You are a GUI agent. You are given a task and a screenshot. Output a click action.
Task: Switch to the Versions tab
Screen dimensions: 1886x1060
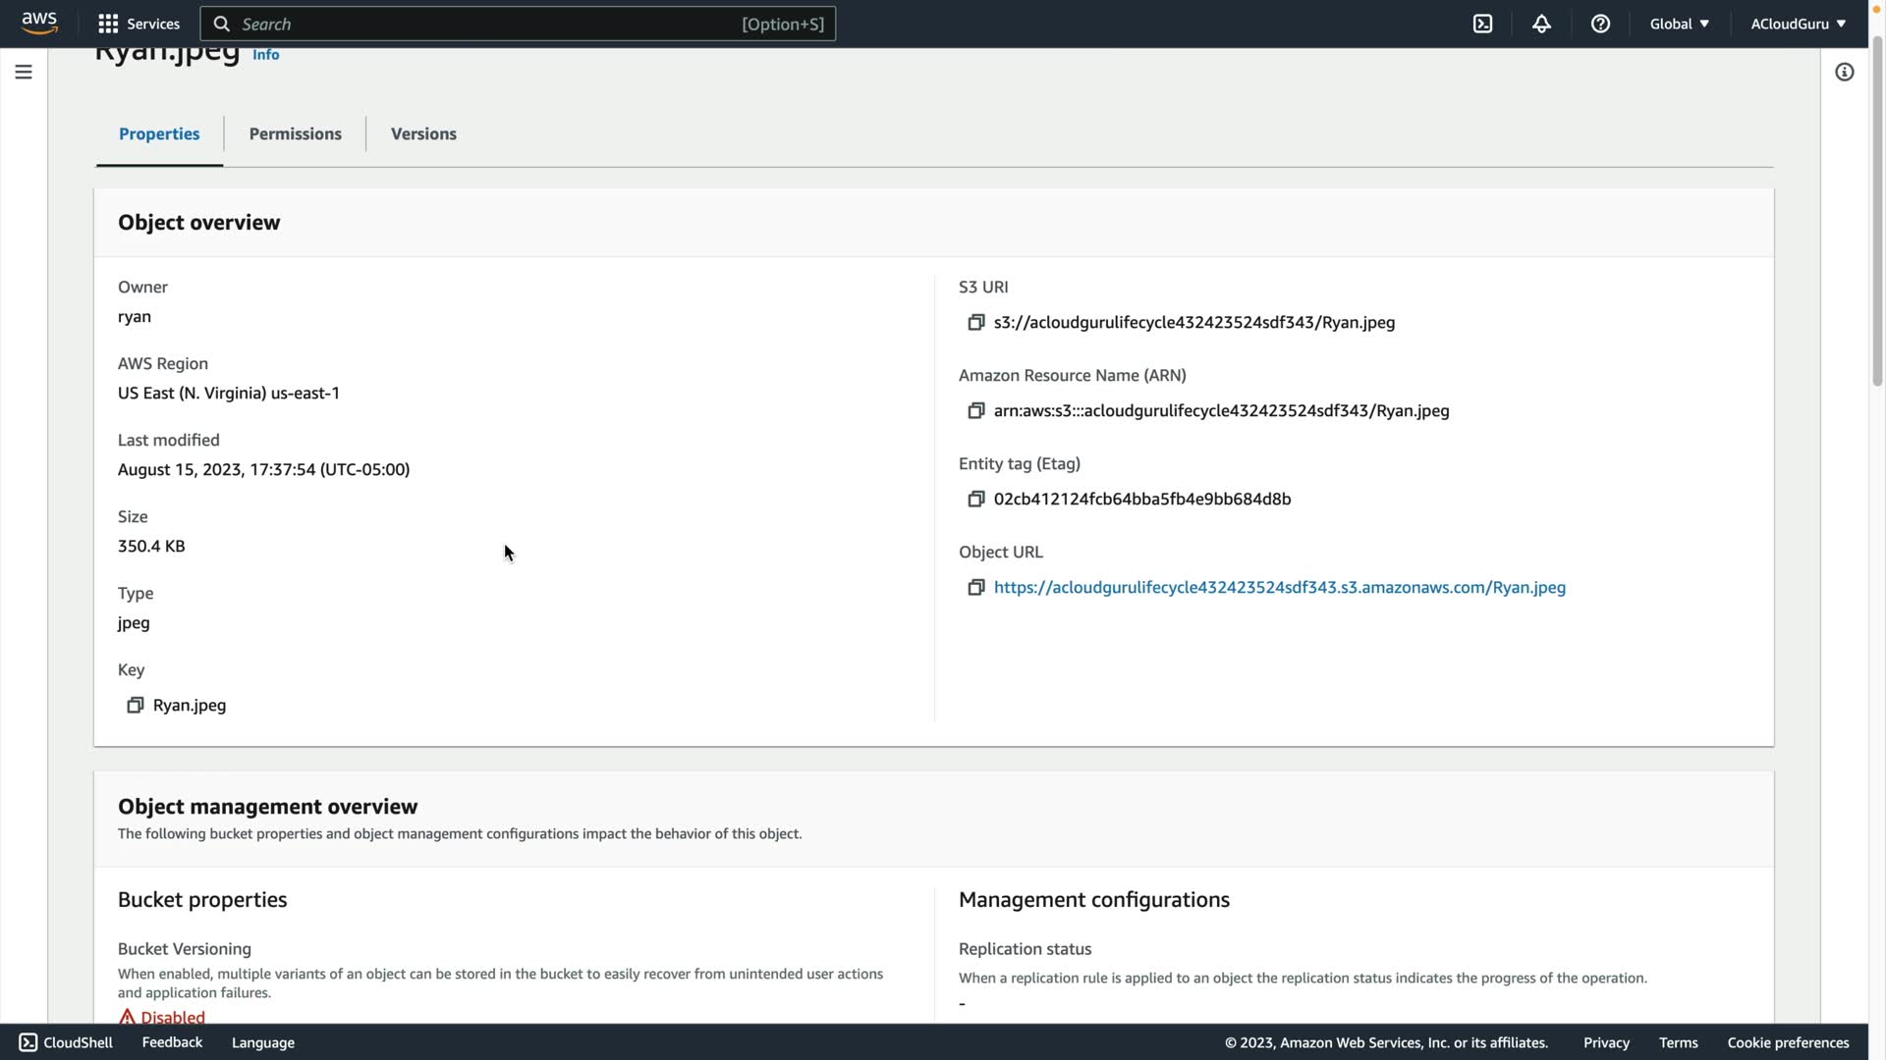pyautogui.click(x=423, y=134)
